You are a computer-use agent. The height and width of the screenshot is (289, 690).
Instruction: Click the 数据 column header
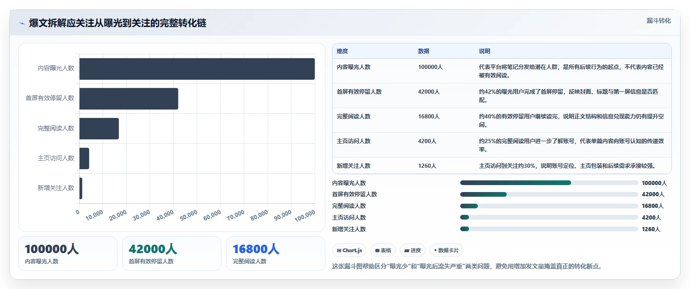(424, 51)
